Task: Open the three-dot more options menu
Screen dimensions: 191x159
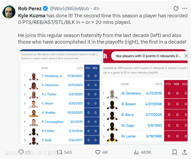Action: pos(185,9)
